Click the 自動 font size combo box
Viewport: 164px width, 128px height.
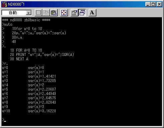pyautogui.click(x=17, y=13)
